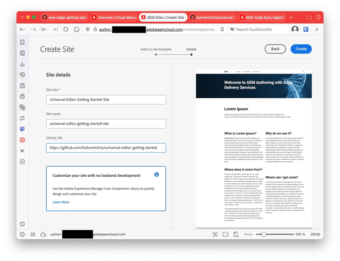Viewport: 340px width, 261px height.
Task: Click the address bar URL
Action: (x=158, y=29)
